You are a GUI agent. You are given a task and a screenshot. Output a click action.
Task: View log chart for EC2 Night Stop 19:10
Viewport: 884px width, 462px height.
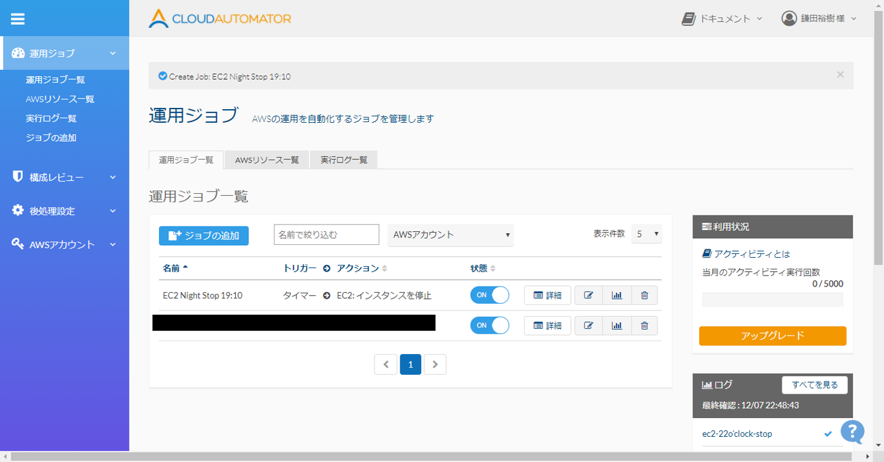tap(617, 295)
